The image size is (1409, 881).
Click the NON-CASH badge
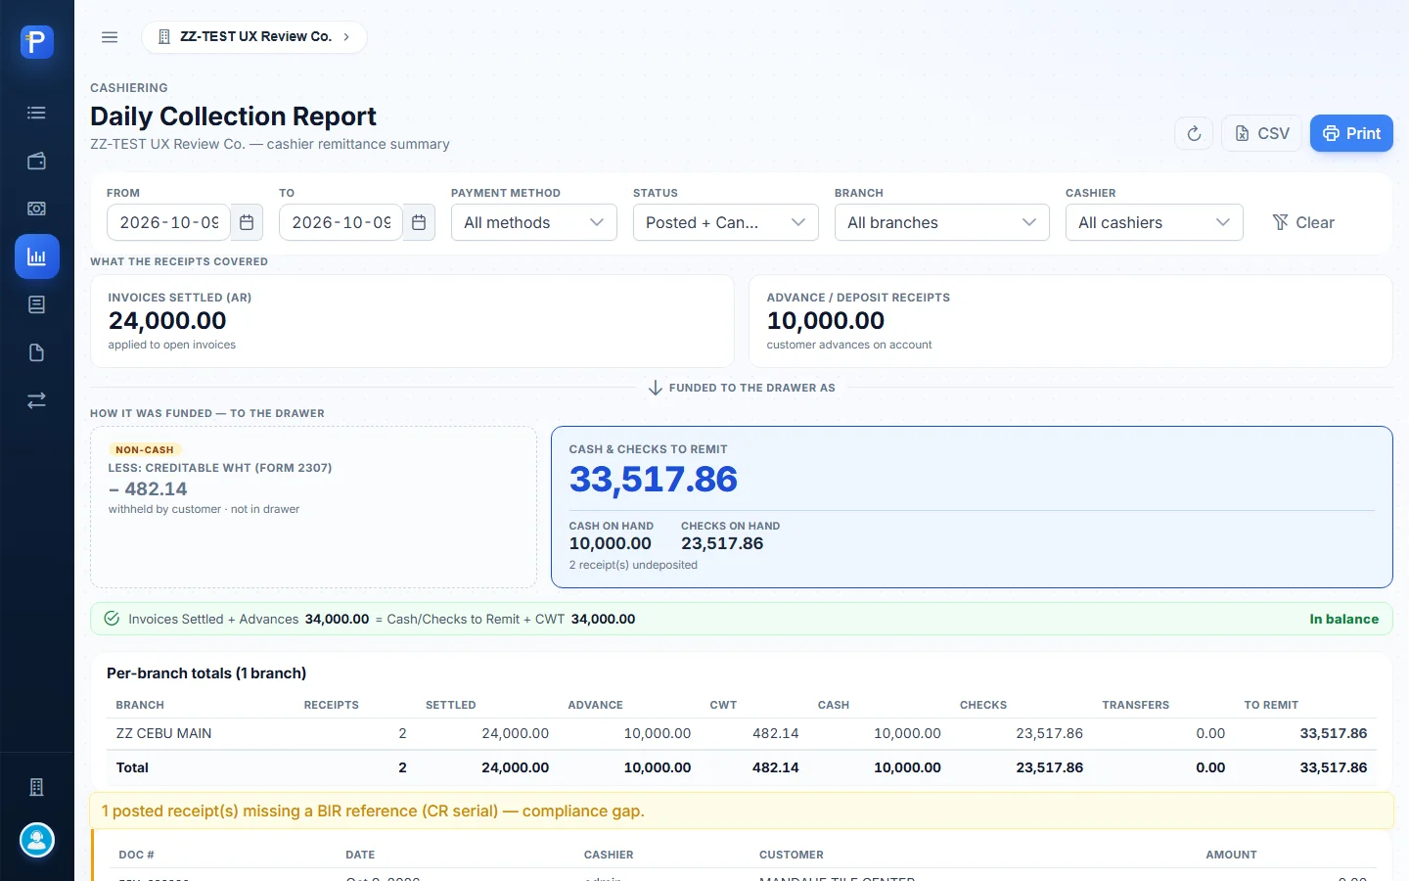pyautogui.click(x=145, y=449)
